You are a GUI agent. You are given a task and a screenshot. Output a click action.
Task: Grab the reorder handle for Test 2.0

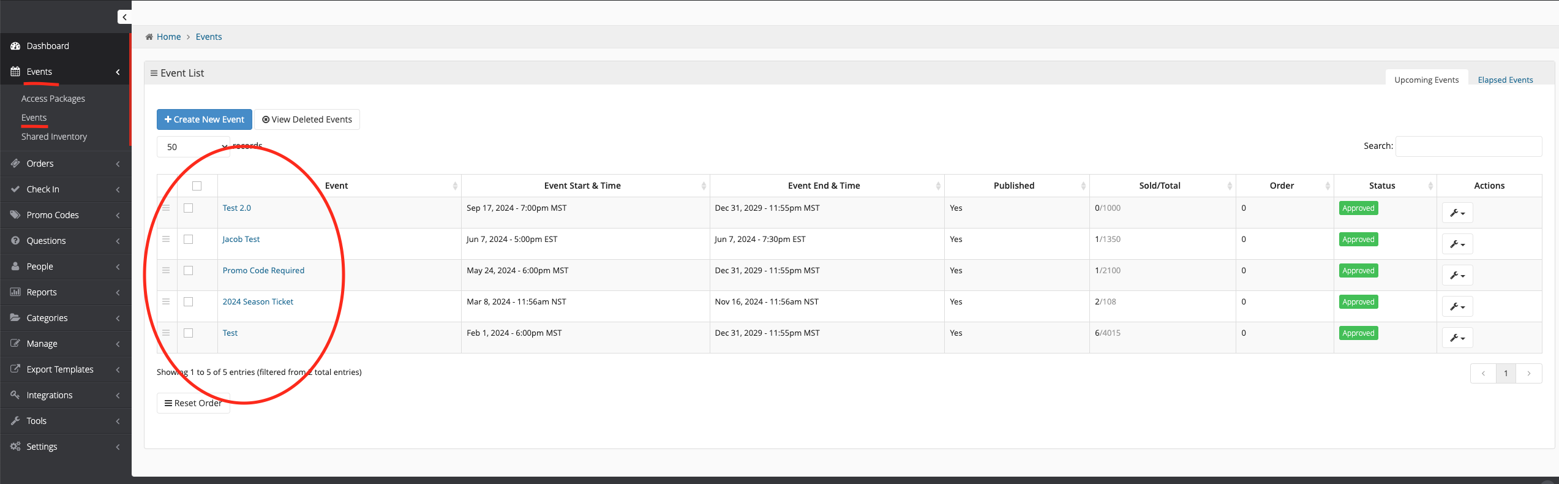click(x=166, y=208)
